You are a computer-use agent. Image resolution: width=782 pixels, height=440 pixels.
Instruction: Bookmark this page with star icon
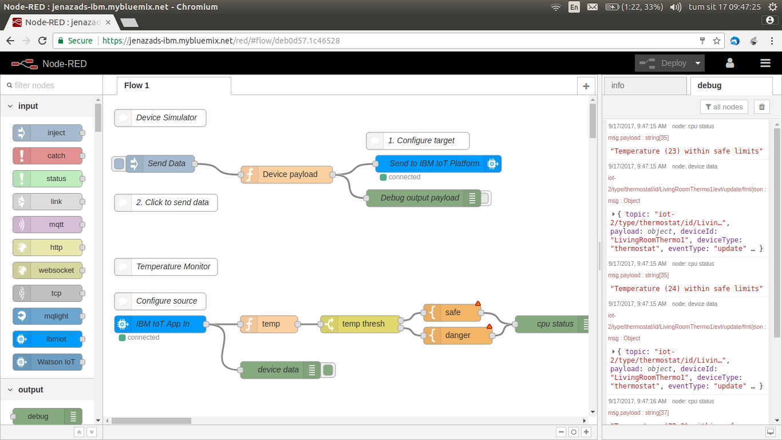pyautogui.click(x=717, y=41)
